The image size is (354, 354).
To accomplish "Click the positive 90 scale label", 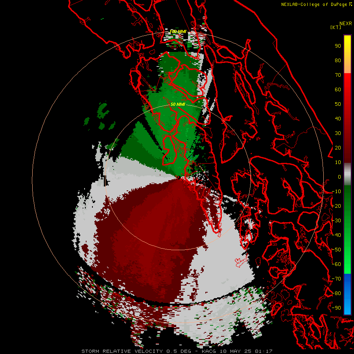I will [x=338, y=46].
